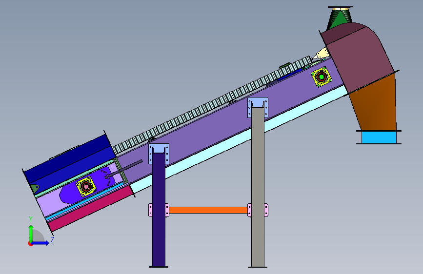Pick the pink clamp on the left leg
423x274 pixels.
(159, 210)
